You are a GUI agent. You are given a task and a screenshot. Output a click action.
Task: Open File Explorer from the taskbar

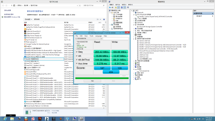pos(12,119)
